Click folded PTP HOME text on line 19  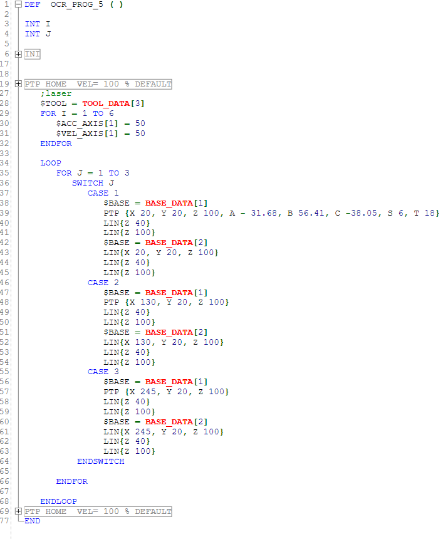[x=98, y=84]
